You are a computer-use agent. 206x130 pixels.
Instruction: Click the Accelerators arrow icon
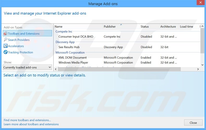click(x=5, y=46)
